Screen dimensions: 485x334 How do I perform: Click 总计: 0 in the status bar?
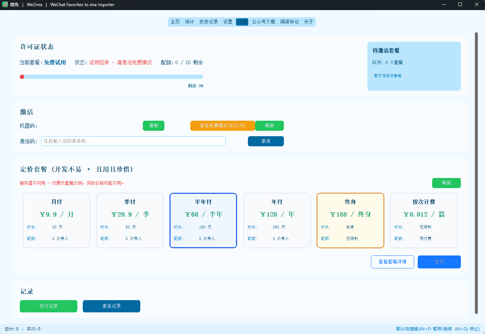click(x=12, y=329)
